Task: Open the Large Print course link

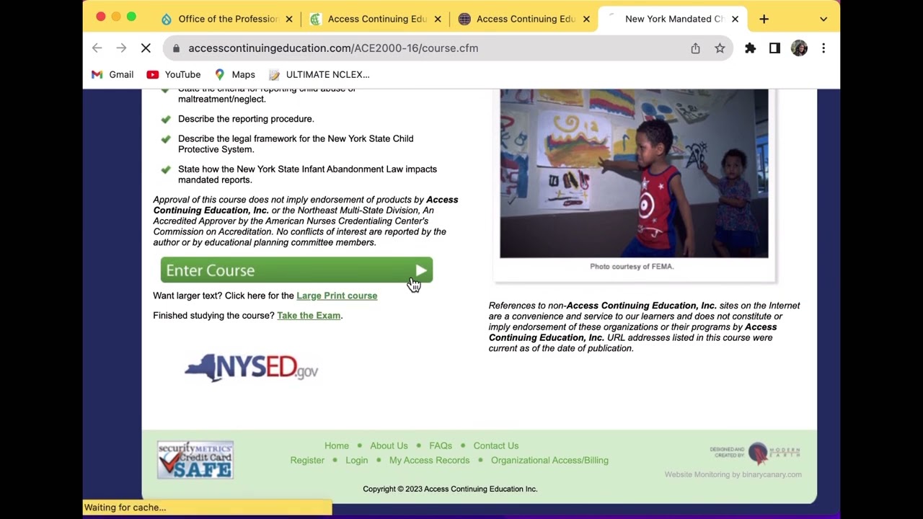Action: (337, 296)
